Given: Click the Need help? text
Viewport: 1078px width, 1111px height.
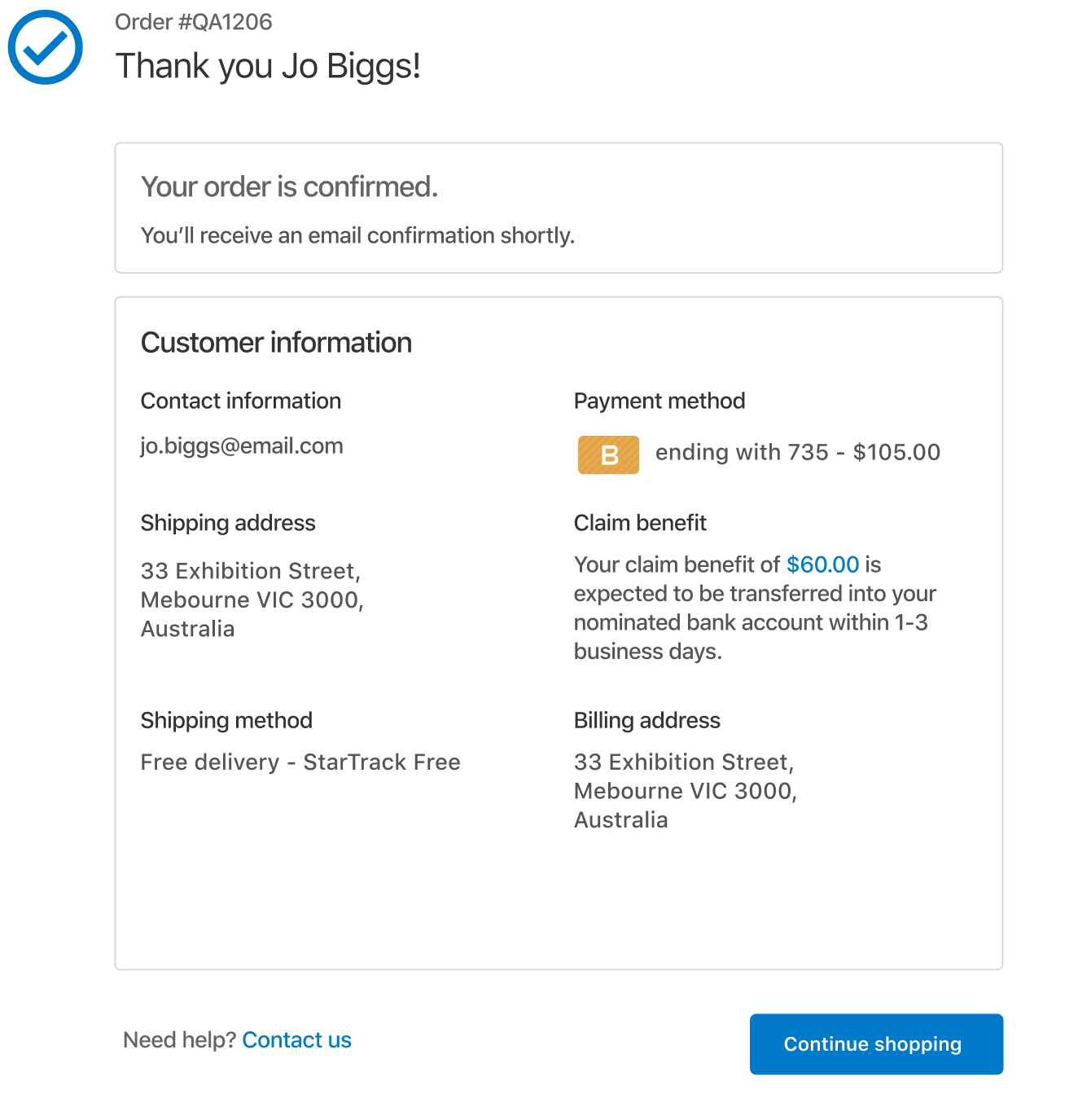Looking at the screenshot, I should coord(179,1040).
